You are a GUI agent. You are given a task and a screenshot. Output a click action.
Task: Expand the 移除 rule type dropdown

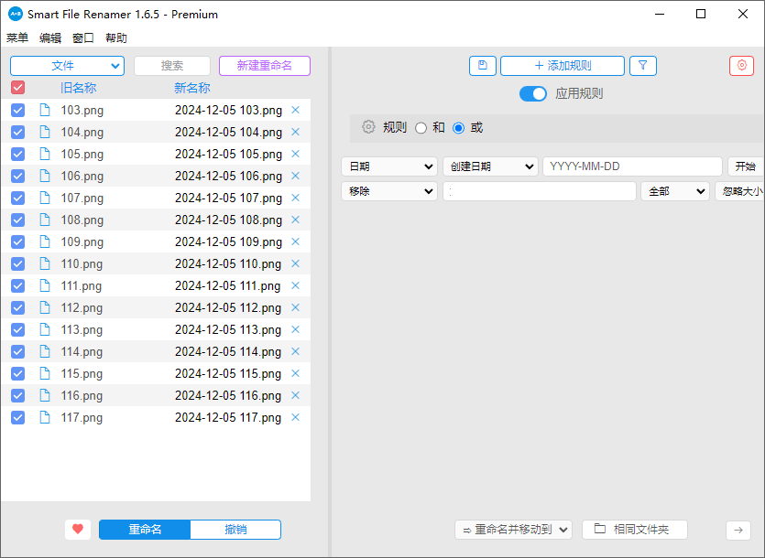point(388,190)
